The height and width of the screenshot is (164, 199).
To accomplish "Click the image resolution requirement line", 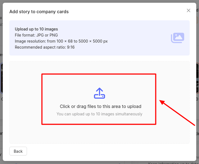I will (x=61, y=41).
